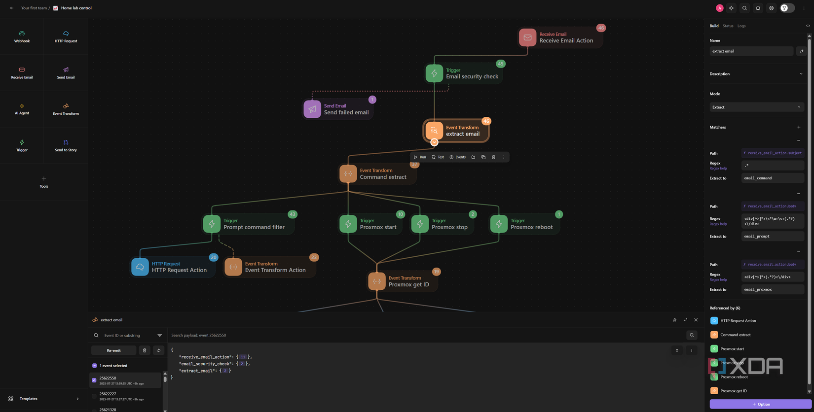This screenshot has height=412, width=814.
Task: Delete selected event with trash icon
Action: click(145, 350)
